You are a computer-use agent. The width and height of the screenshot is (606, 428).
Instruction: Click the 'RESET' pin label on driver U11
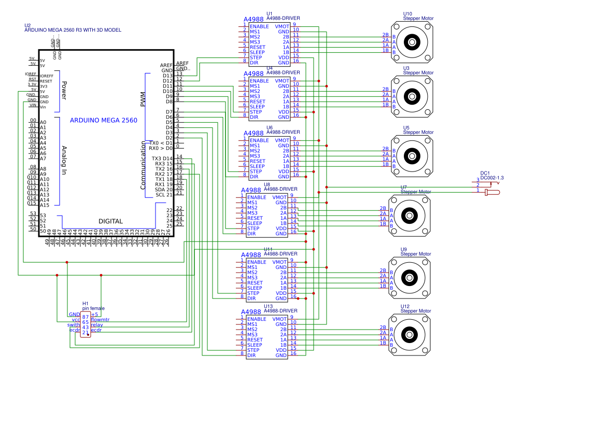[255, 282]
